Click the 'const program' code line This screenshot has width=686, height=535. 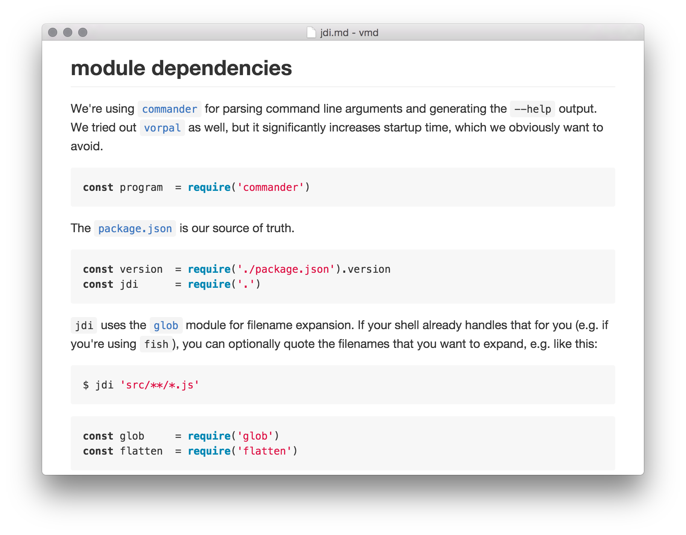point(196,187)
